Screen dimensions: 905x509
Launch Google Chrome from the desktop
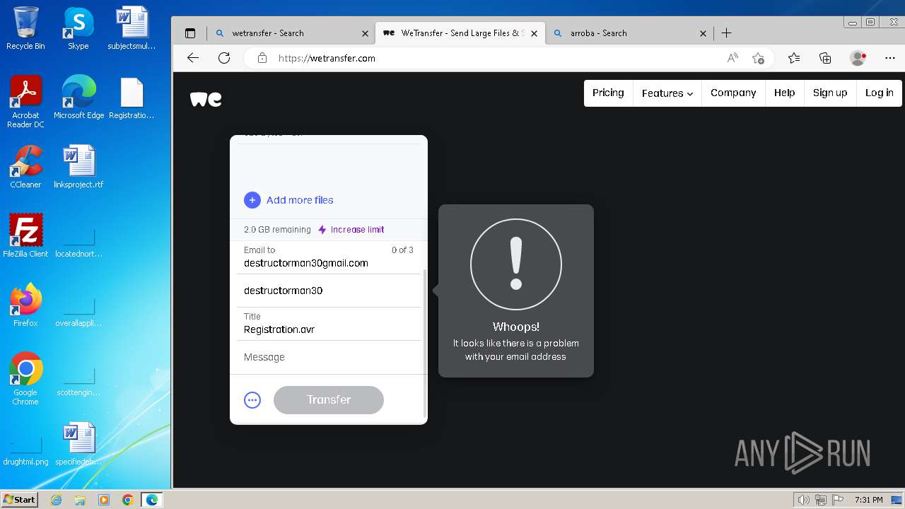(x=25, y=379)
